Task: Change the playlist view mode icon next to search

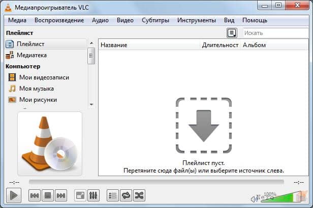Action: [232, 33]
